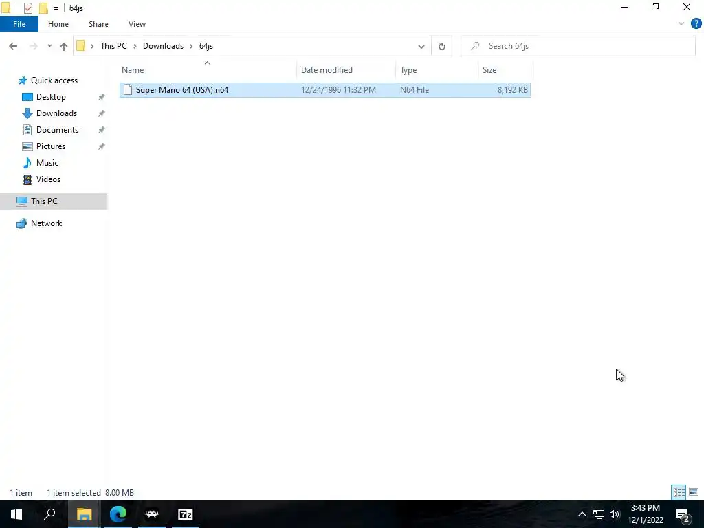Open notification center with 2 alerts
Image resolution: width=704 pixels, height=528 pixels.
point(683,514)
